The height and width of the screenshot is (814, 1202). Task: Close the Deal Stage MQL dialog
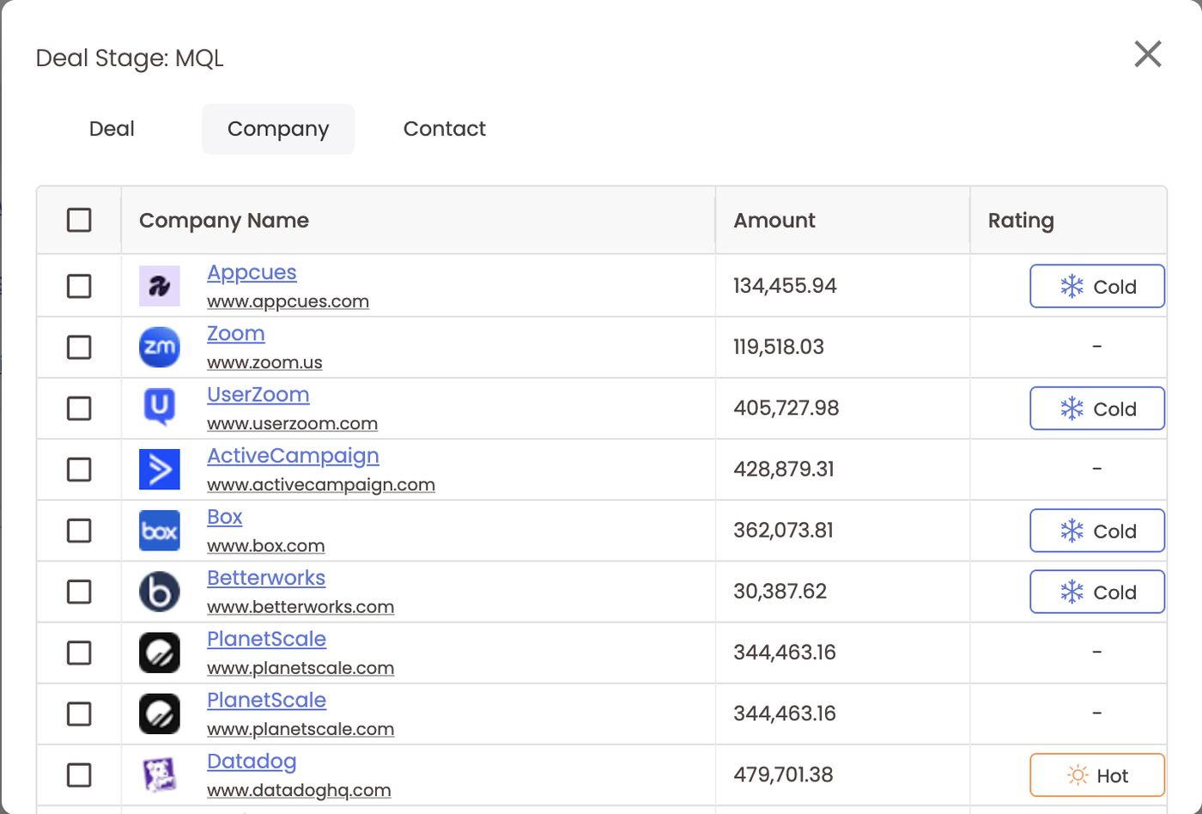coord(1148,54)
